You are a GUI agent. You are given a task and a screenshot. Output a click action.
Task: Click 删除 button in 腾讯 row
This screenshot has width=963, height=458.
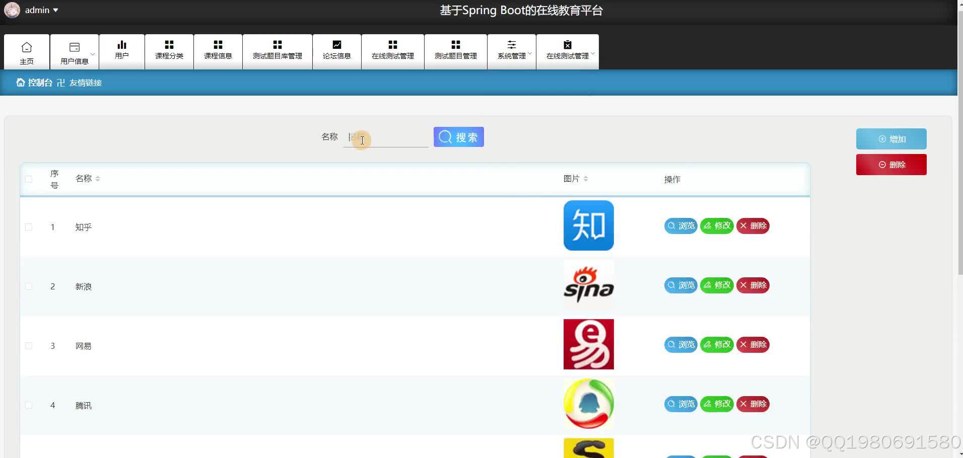(753, 404)
